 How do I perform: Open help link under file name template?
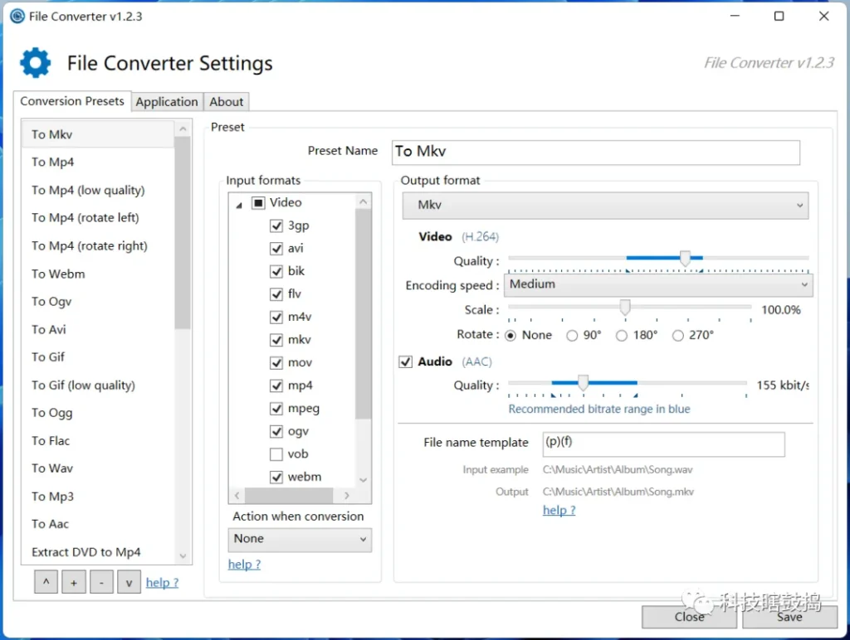point(559,510)
